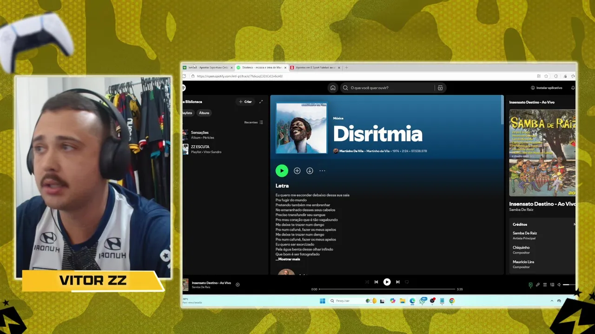Image resolution: width=595 pixels, height=334 pixels.
Task: Reload the page in browser
Action: coord(184,76)
